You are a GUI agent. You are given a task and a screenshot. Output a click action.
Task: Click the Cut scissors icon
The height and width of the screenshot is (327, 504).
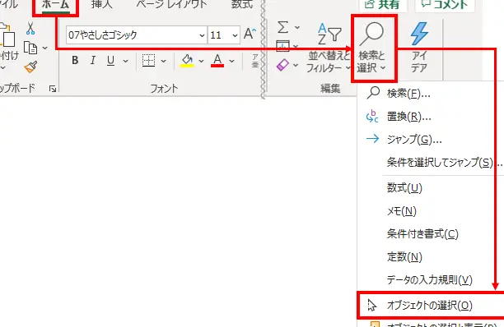tap(30, 29)
